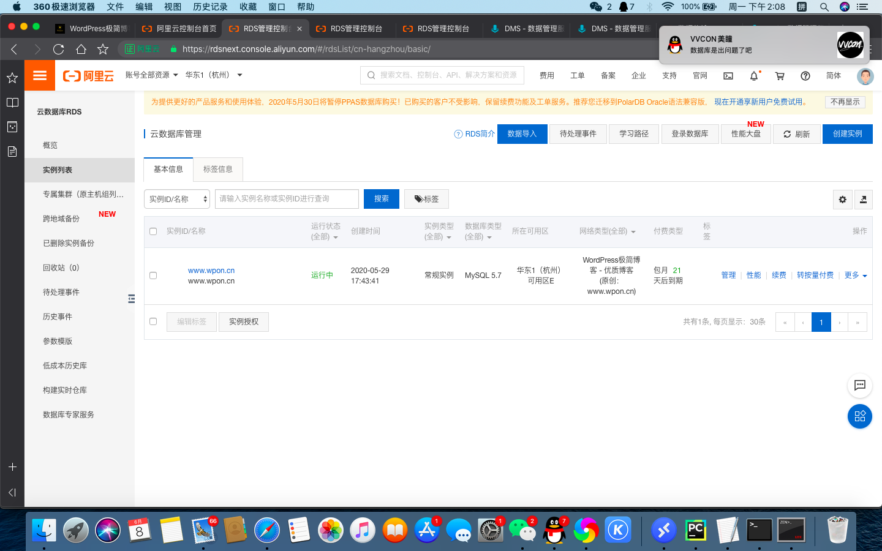Open the performance dashboard button
Screen dimensions: 882x551
(x=746, y=134)
